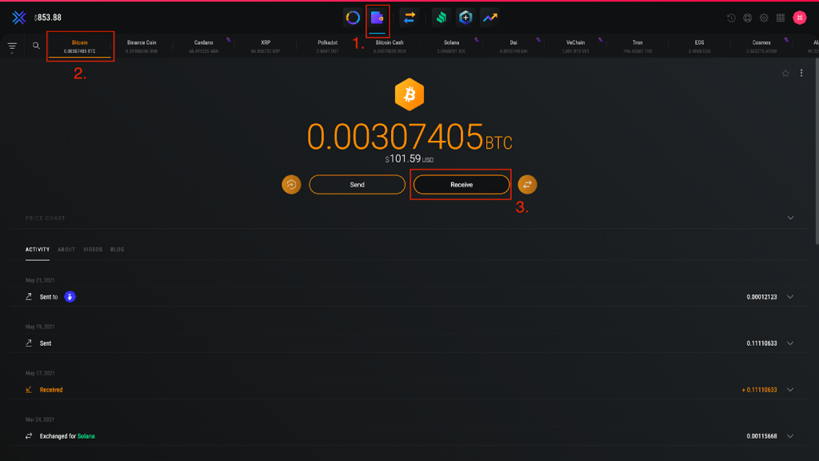Open the asset filter list icon
The image size is (819, 461).
click(x=12, y=47)
